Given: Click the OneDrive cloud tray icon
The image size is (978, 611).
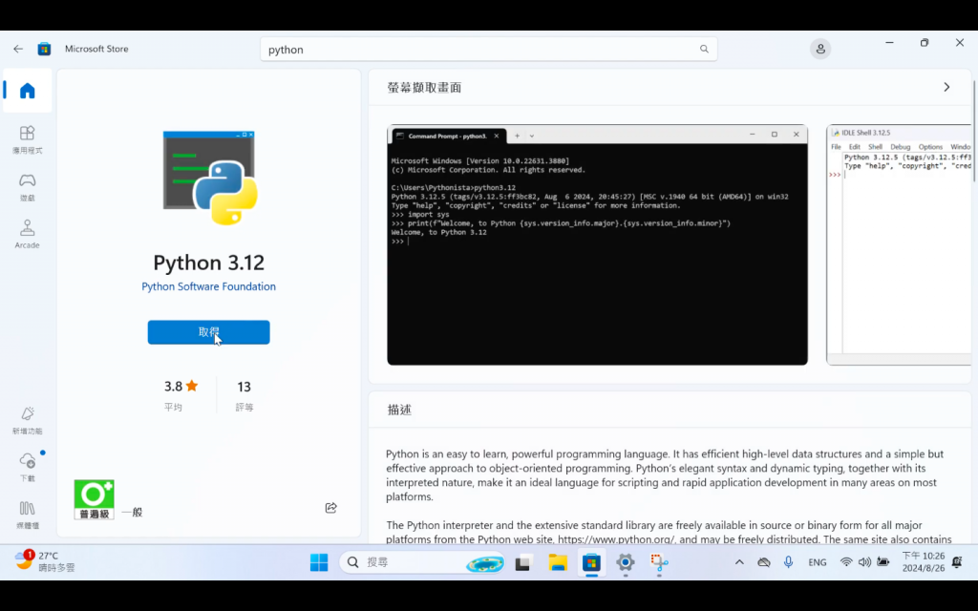Looking at the screenshot, I should click(x=763, y=561).
